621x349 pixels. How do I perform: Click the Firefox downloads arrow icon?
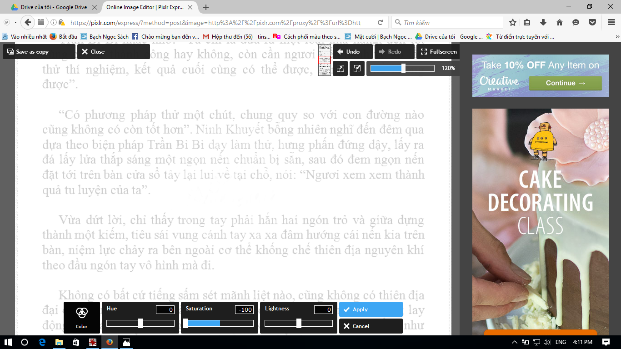click(x=543, y=22)
